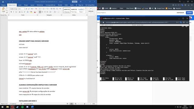Increase paragraph indent
Image resolution: width=194 pixels, height=109 pixels.
pos(54,9)
